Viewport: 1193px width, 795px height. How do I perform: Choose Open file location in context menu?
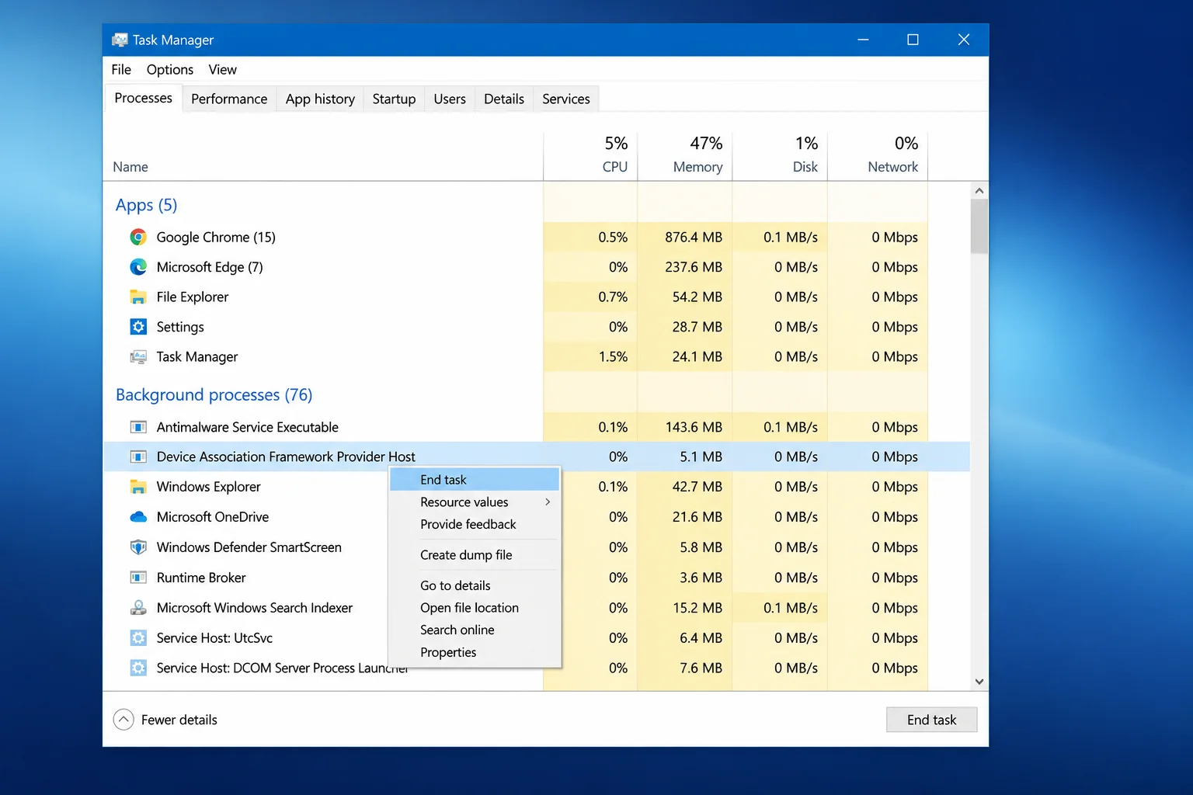pos(475,608)
